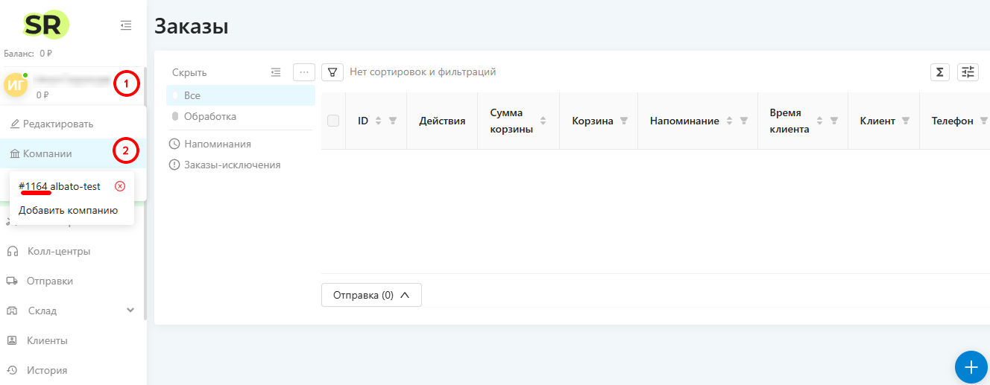Click the sigma totals icon
The height and width of the screenshot is (385, 990).
[x=940, y=72]
